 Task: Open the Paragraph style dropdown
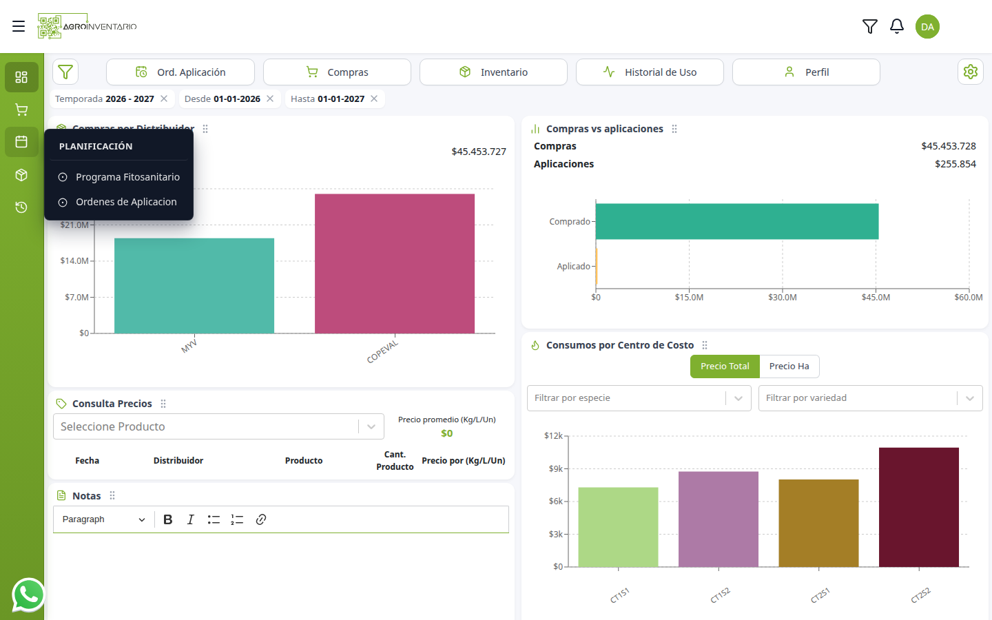103,519
